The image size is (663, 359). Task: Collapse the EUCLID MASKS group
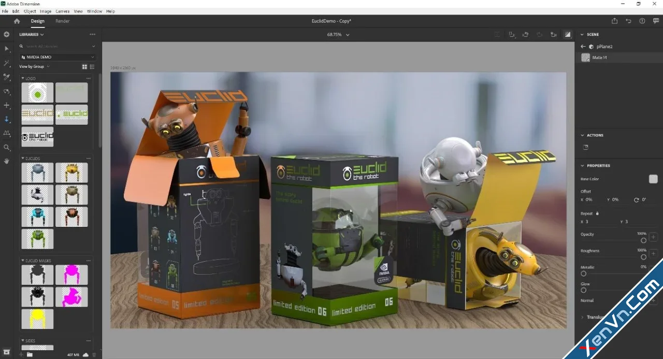click(23, 261)
